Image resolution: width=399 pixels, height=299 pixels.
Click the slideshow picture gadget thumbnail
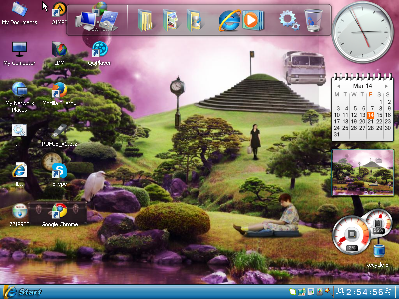click(363, 172)
